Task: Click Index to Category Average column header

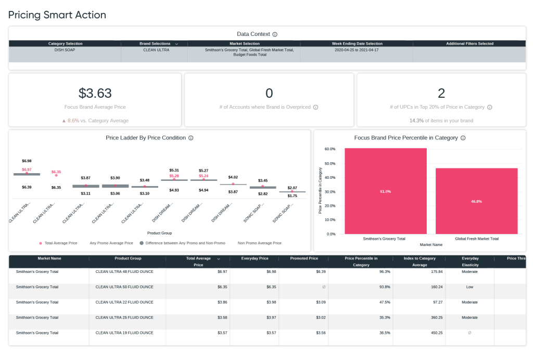Action: [420, 261]
